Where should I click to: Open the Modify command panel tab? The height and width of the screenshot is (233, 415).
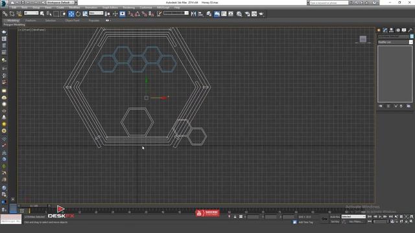385,30
